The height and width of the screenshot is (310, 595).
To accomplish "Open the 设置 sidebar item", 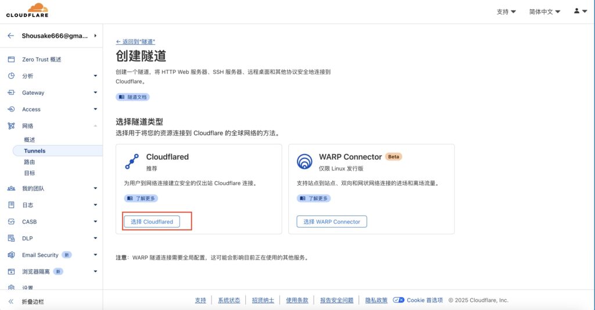I will (x=27, y=287).
